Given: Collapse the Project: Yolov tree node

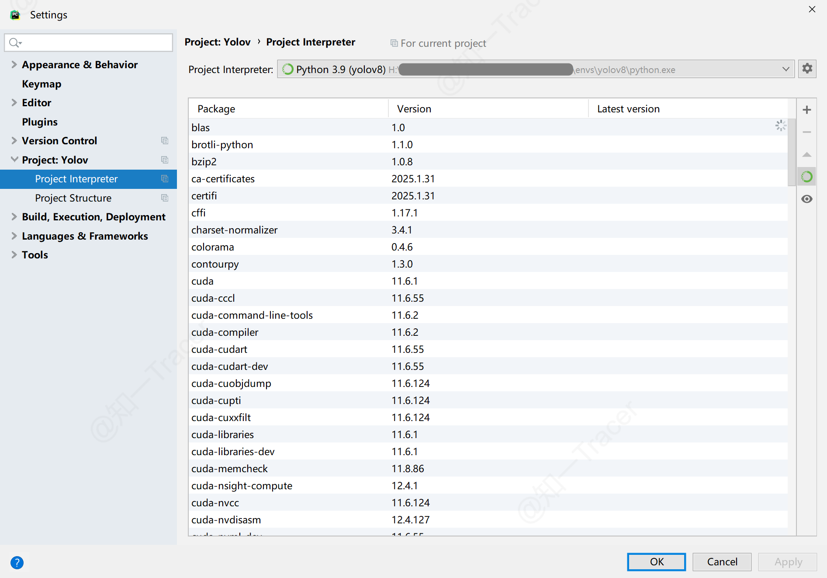Looking at the screenshot, I should [14, 160].
